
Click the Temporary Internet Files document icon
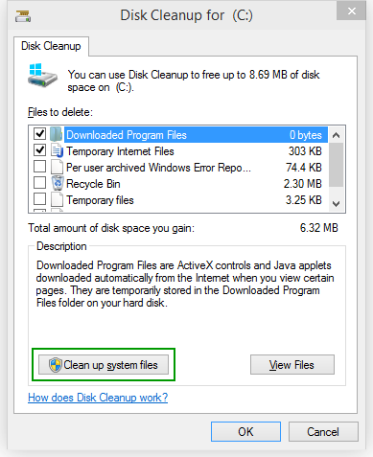click(x=58, y=150)
